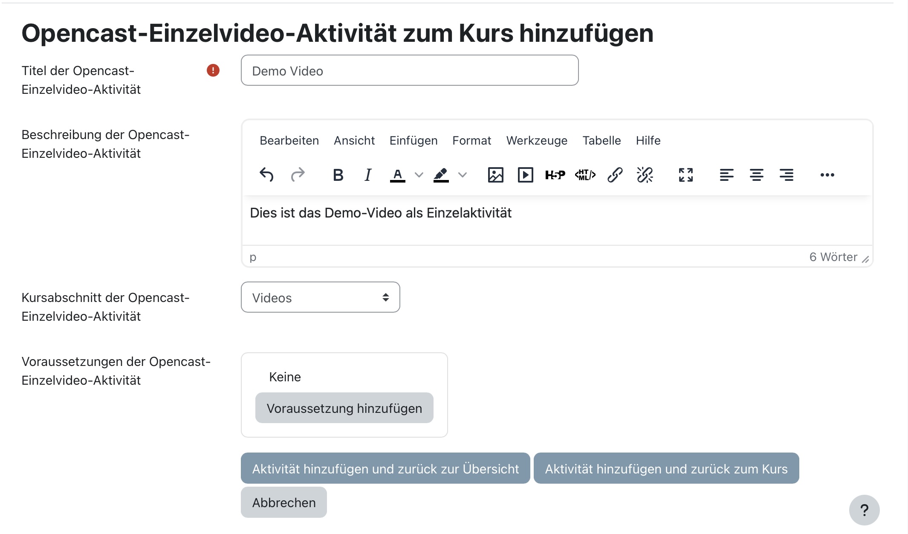Toggle italic formatting
This screenshot has width=908, height=534.
pyautogui.click(x=368, y=175)
